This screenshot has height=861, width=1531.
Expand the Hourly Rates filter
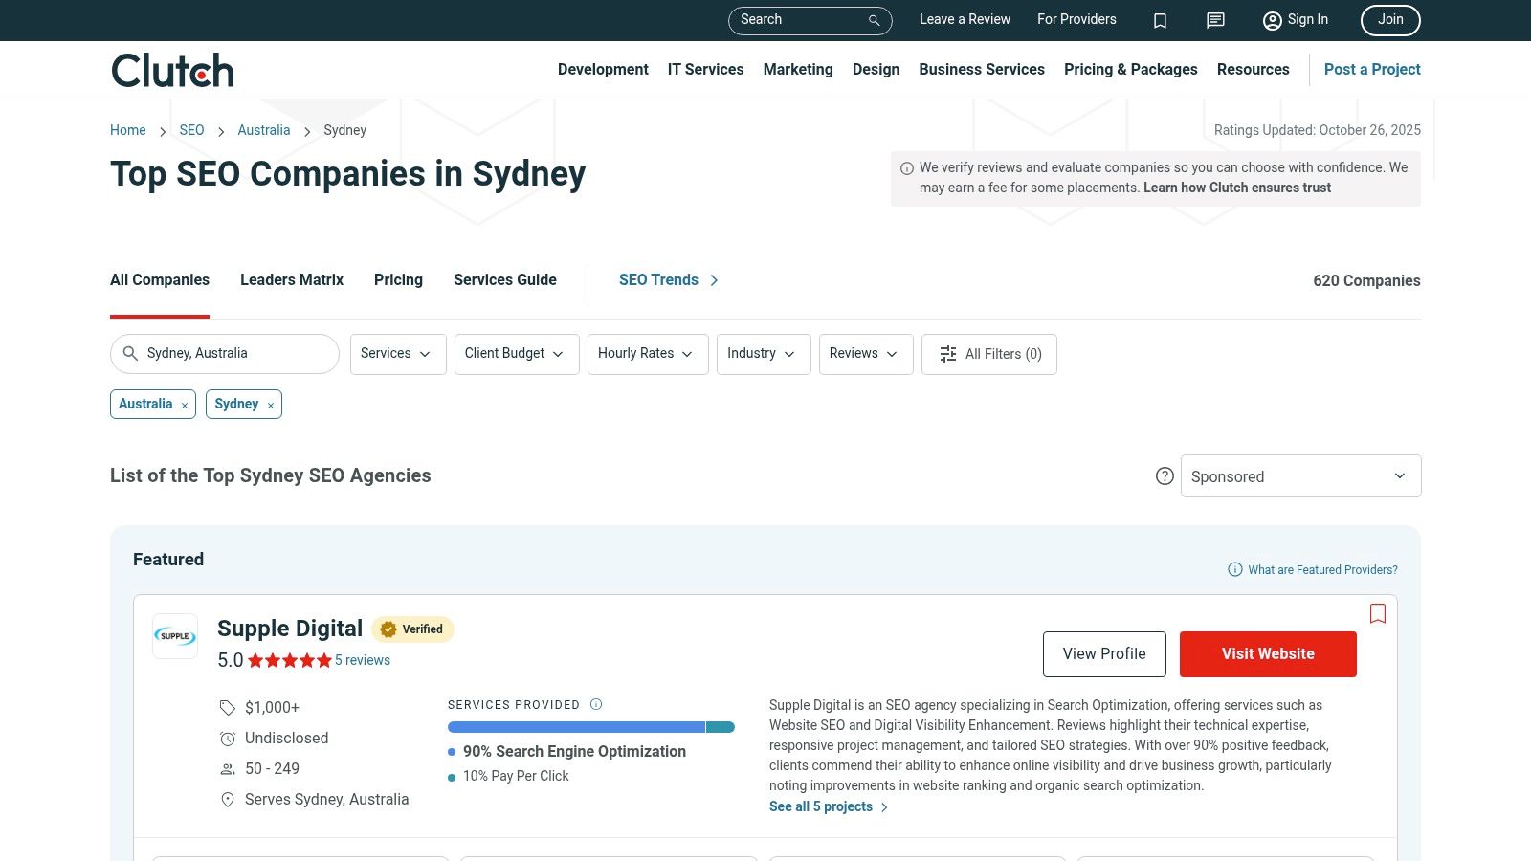click(x=647, y=354)
